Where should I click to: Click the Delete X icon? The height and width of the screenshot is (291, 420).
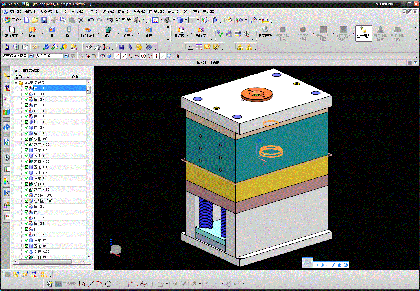(81, 20)
